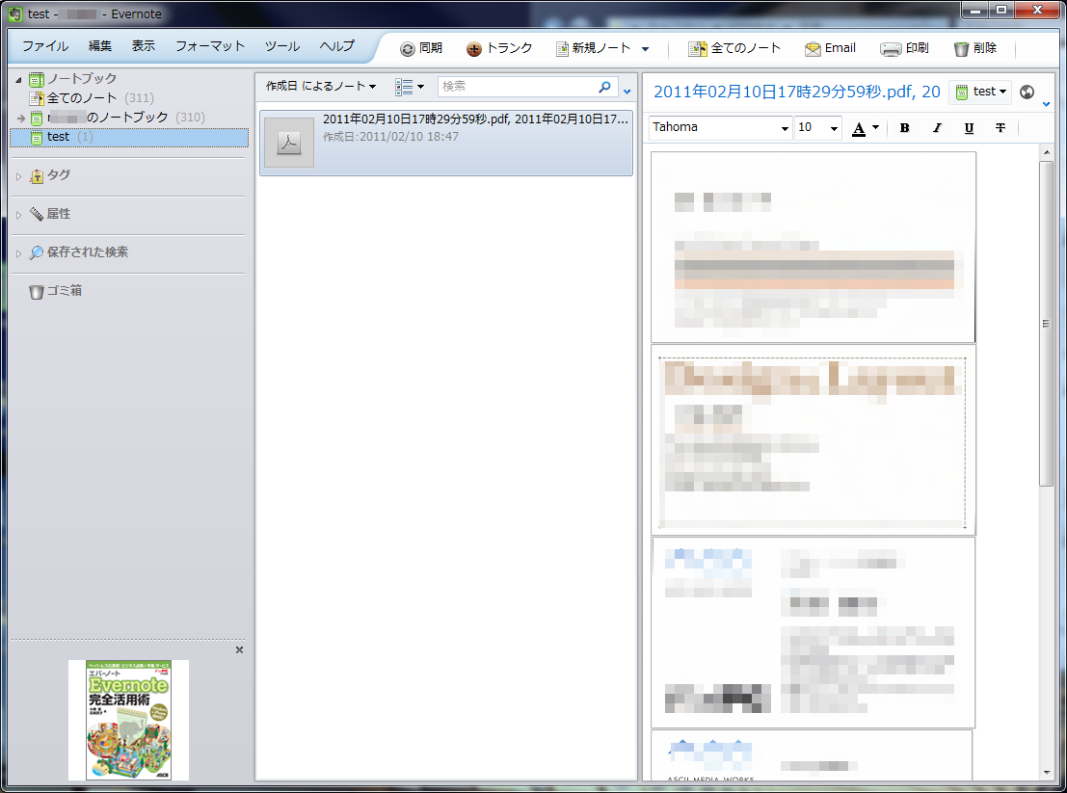Click the タグ icon in the sidebar

pyautogui.click(x=37, y=176)
